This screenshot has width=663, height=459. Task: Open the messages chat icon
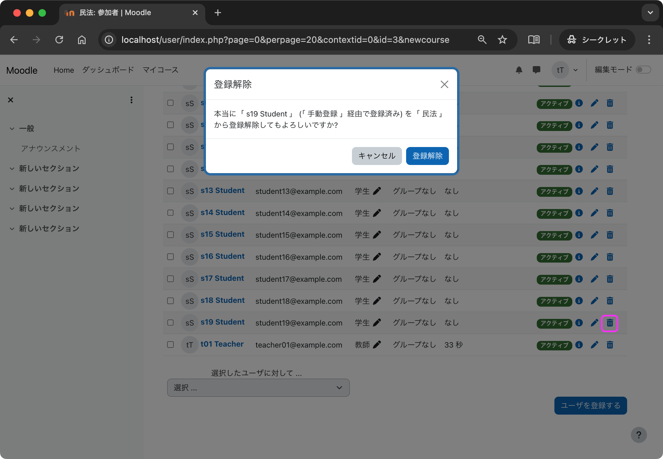pyautogui.click(x=536, y=70)
